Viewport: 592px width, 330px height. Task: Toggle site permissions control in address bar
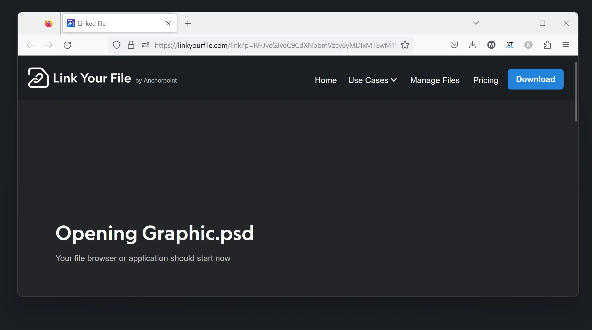[x=145, y=45]
